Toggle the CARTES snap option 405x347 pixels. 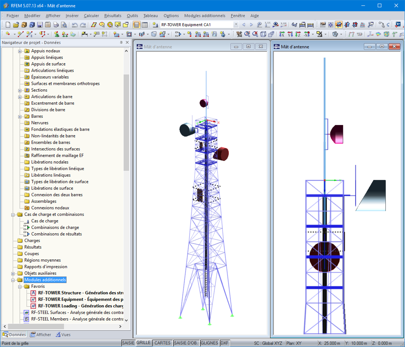pos(162,343)
